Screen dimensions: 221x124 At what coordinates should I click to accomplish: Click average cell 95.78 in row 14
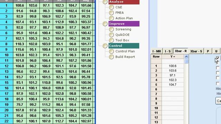pyautogui.click(x=86, y=77)
